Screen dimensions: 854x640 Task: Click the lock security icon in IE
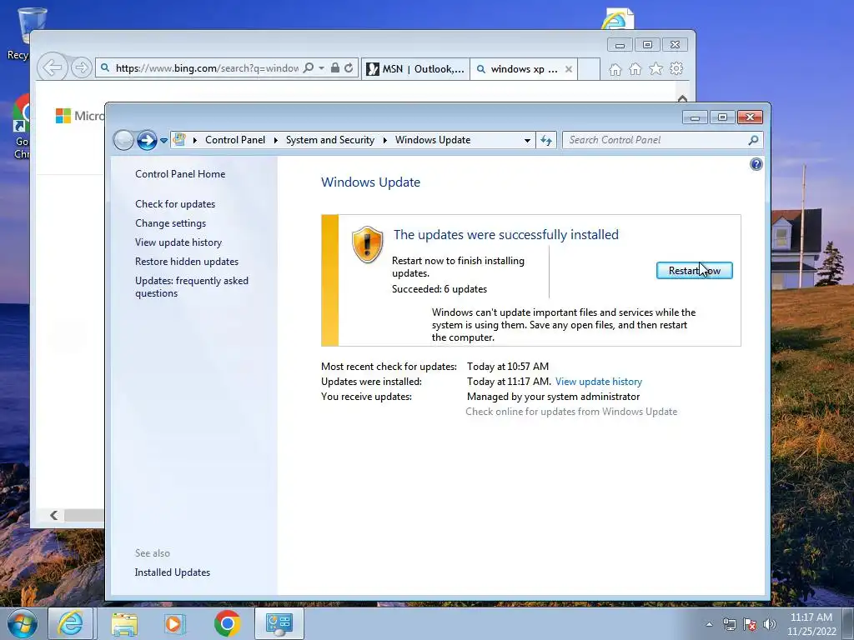335,67
